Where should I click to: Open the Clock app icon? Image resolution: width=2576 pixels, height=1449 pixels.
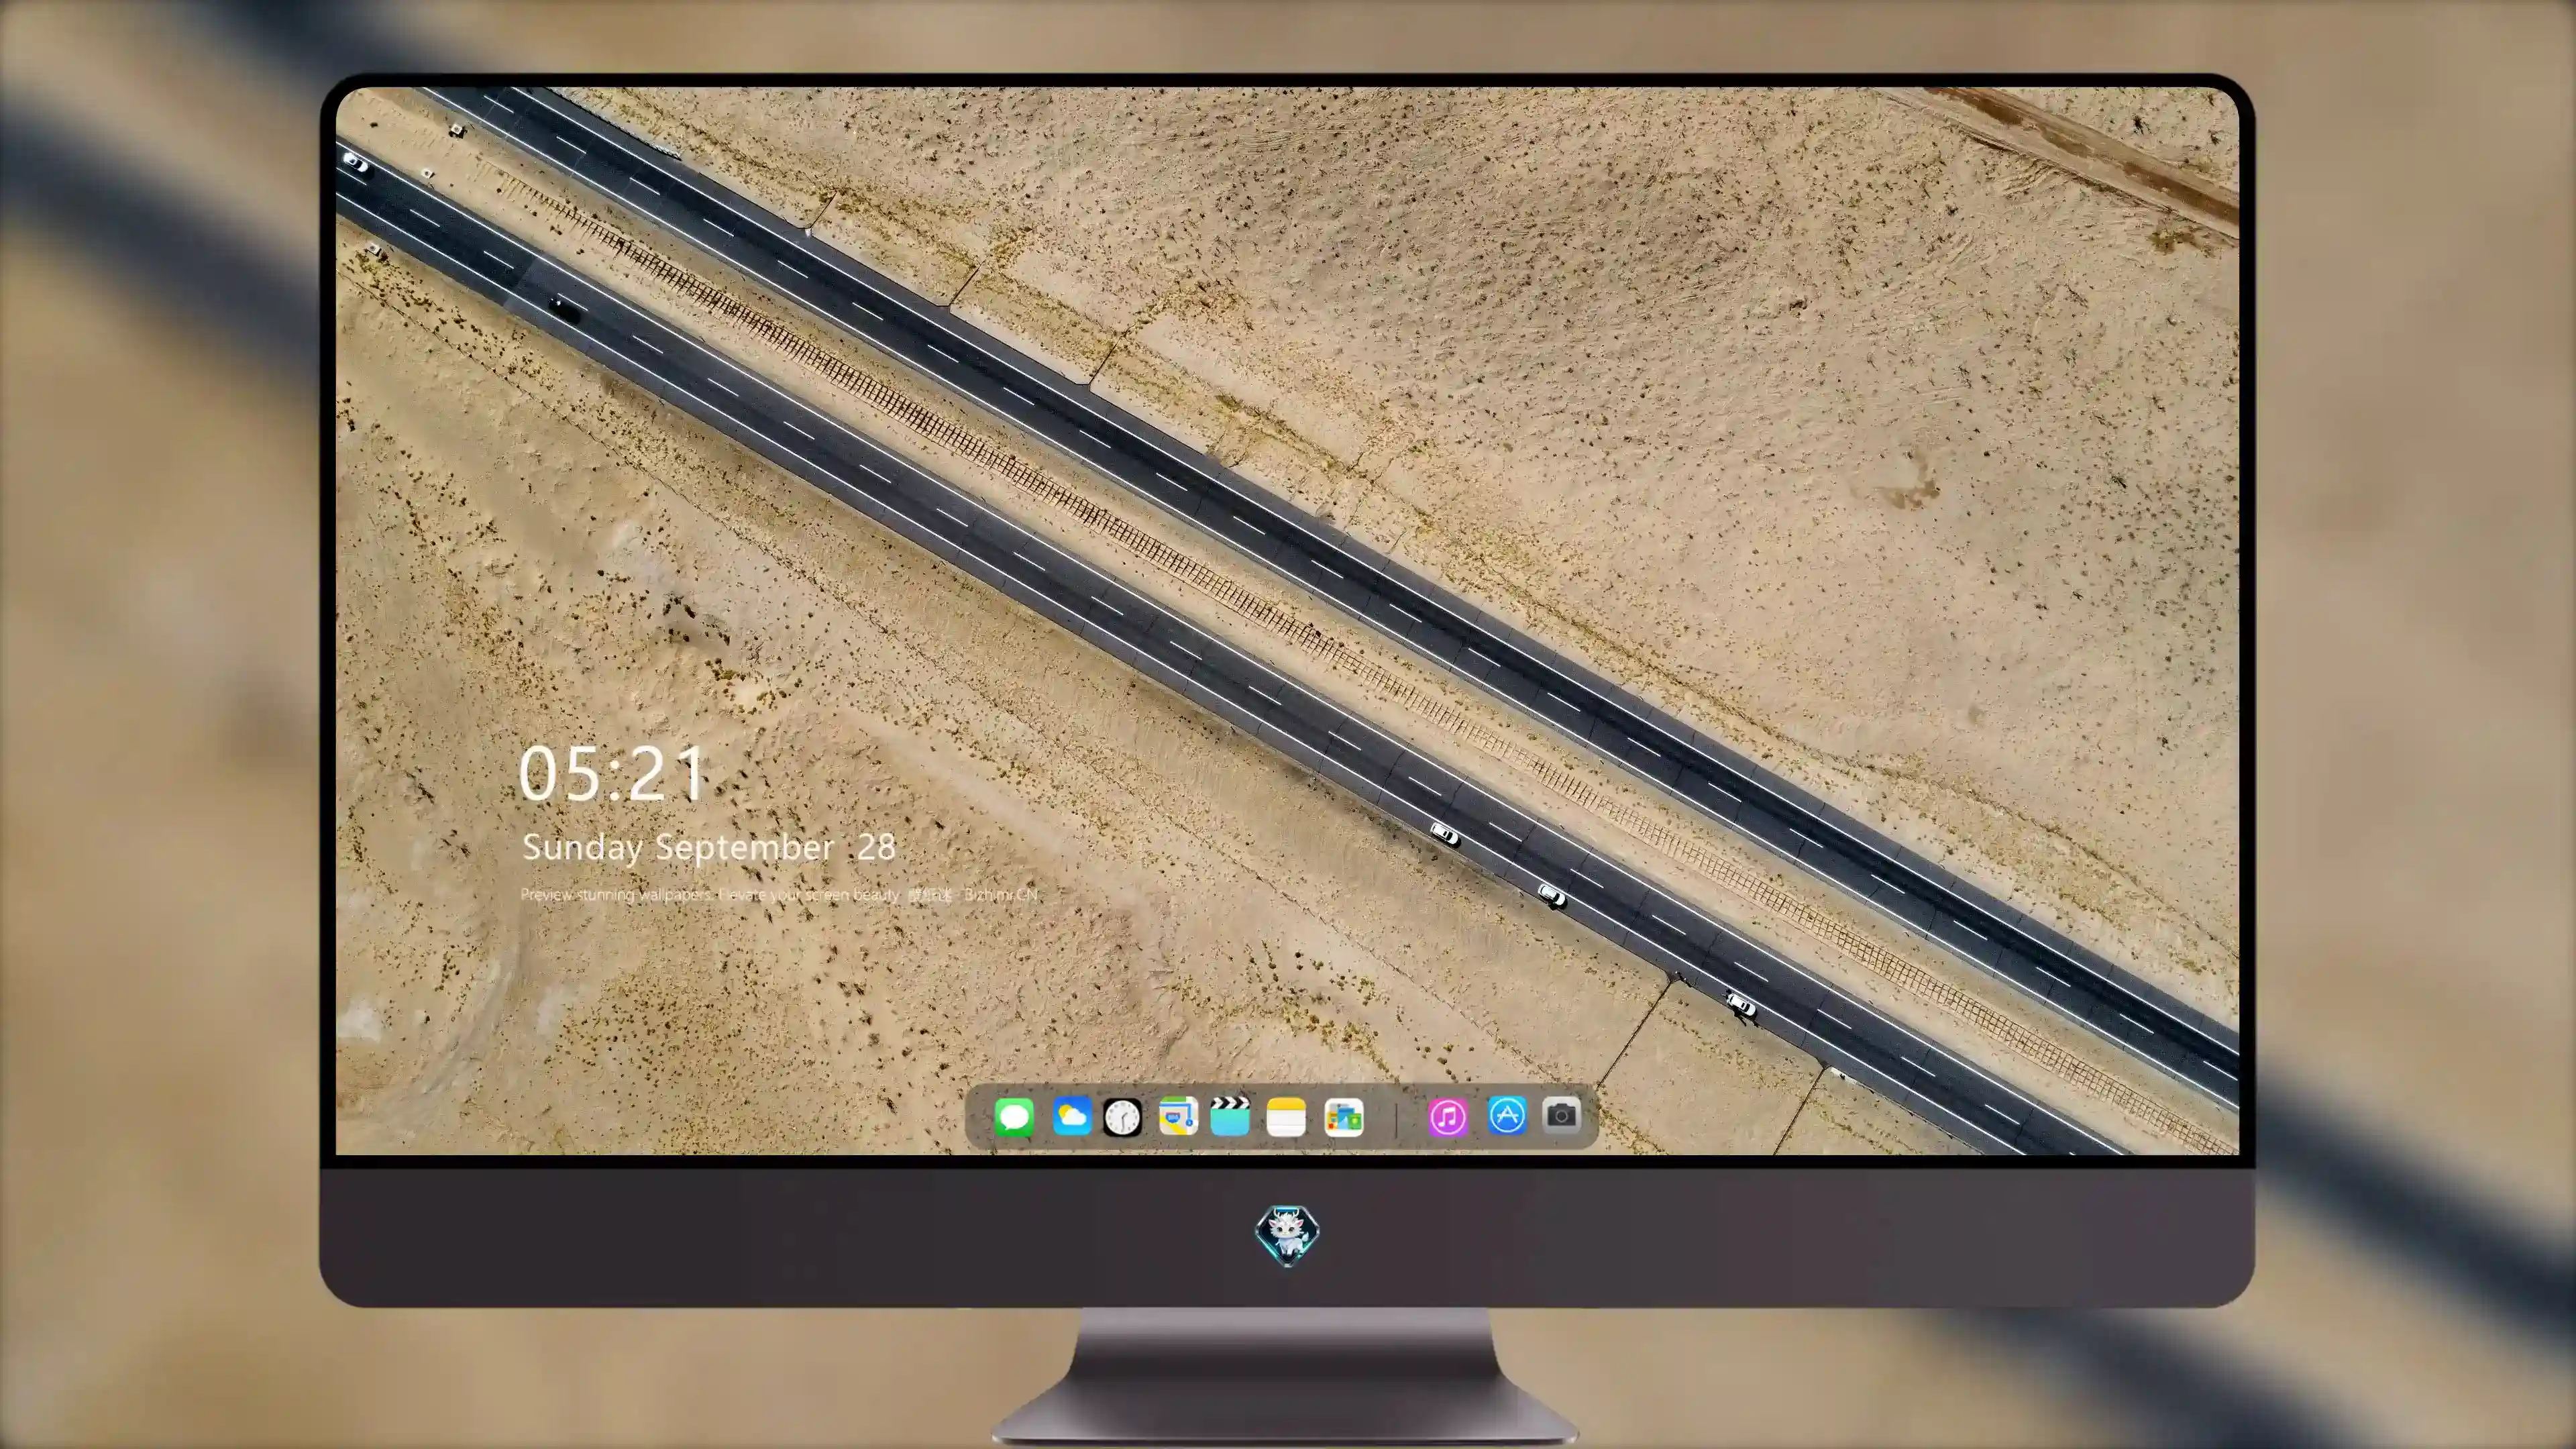[1122, 1117]
